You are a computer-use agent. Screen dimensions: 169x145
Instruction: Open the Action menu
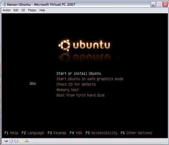(6, 10)
